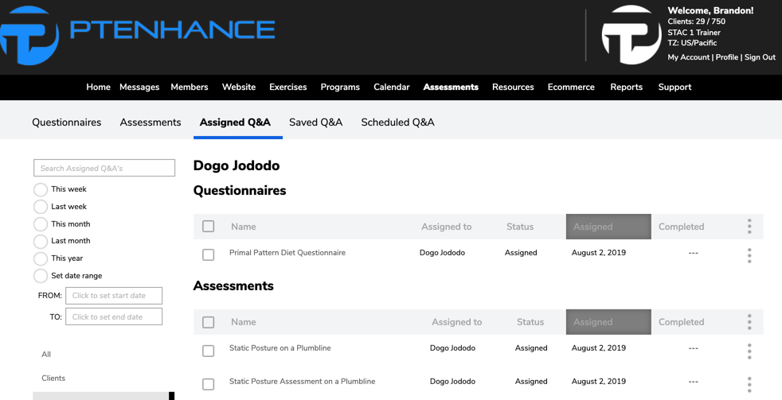Open Static Posture on a Plumbline options
The width and height of the screenshot is (782, 400).
click(749, 351)
